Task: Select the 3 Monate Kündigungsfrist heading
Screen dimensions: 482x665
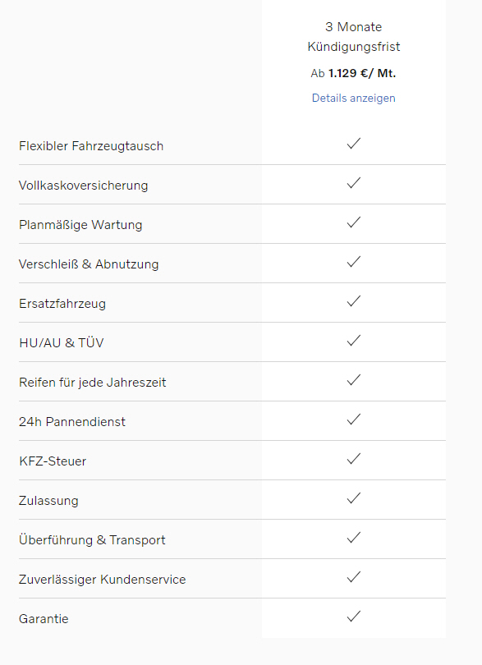Action: pyautogui.click(x=353, y=36)
